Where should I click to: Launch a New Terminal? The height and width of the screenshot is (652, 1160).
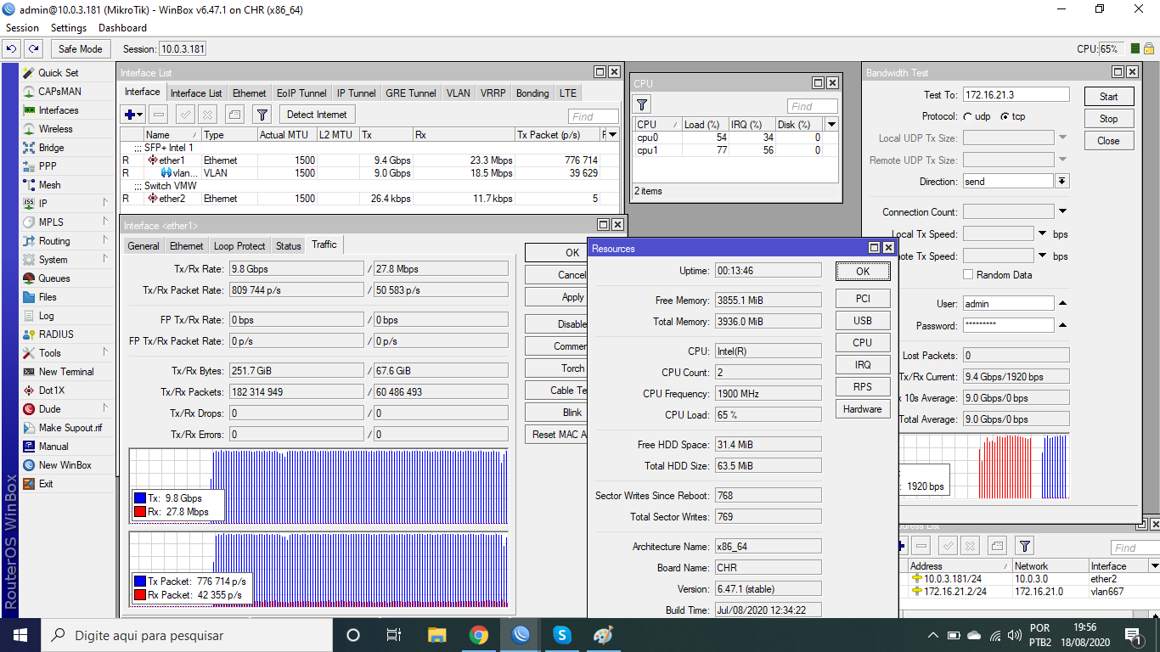pyautogui.click(x=66, y=372)
